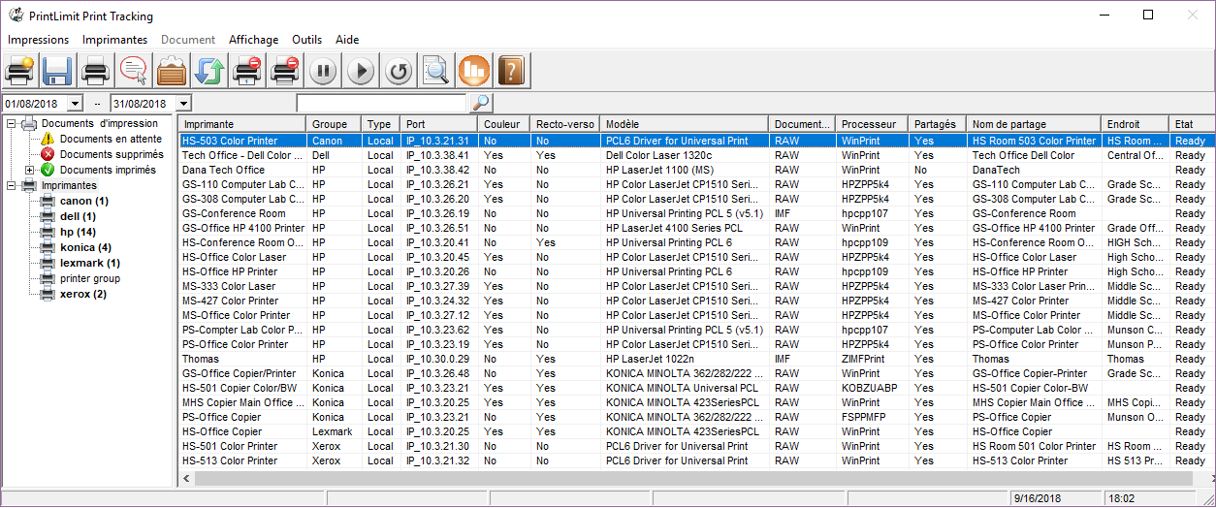
Task: Click the second printer with red minus icon
Action: tap(284, 71)
